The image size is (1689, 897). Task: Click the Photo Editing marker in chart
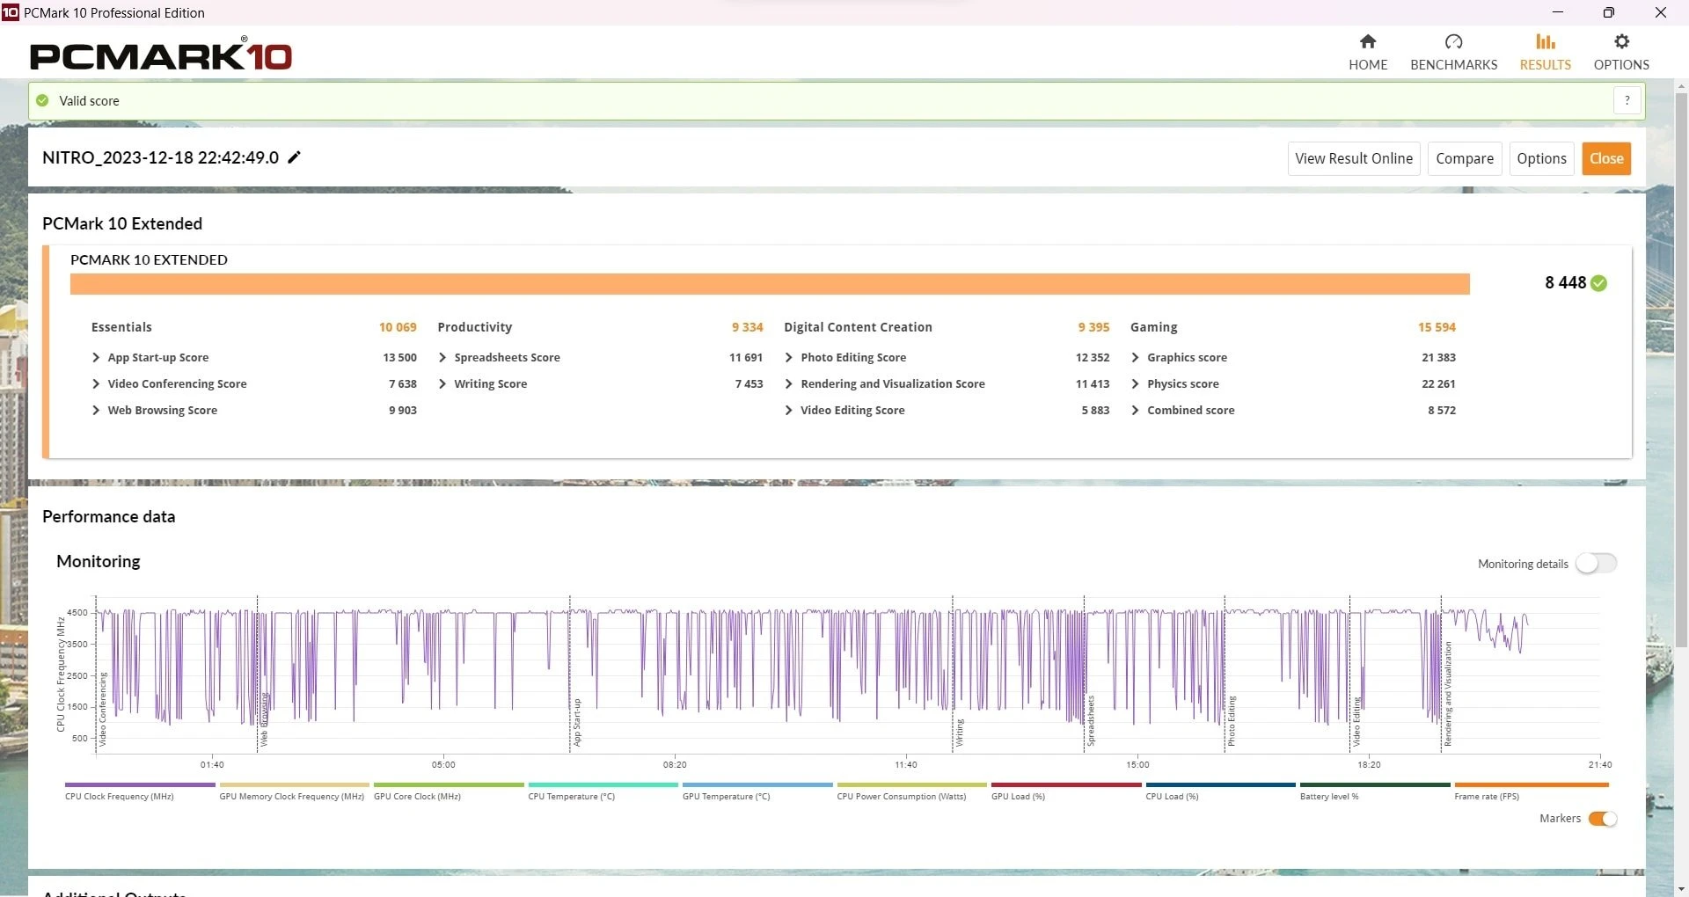pos(1232,721)
